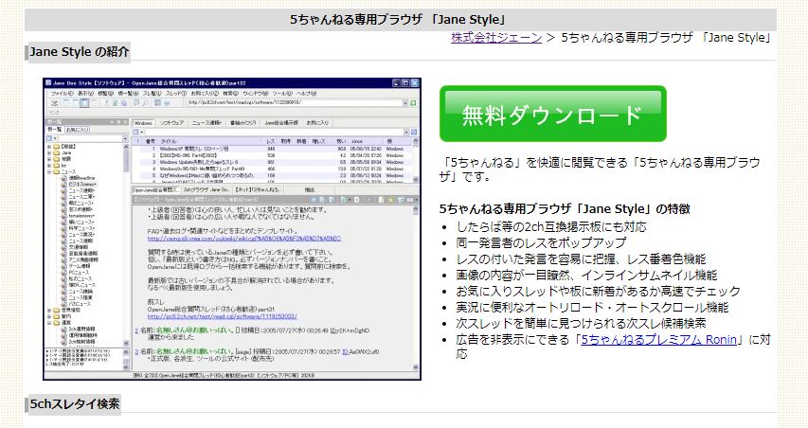Click the breadcrumb text after the arrow
This screenshot has width=808, height=428.
pos(666,38)
